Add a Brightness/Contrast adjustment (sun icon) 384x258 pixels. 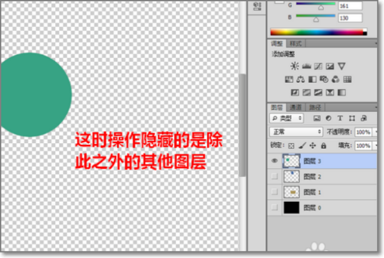pos(294,66)
